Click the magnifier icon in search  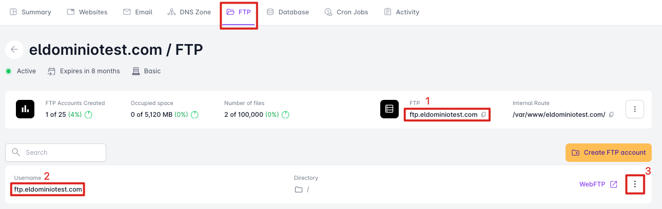coord(16,152)
